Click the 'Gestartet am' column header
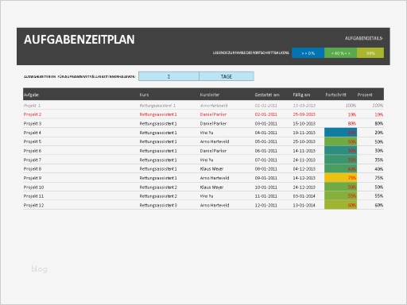 267,95
